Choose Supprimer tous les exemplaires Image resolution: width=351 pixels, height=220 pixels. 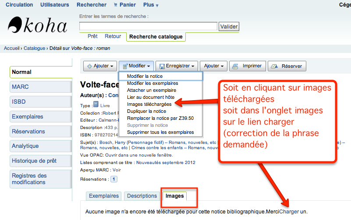pyautogui.click(x=160, y=132)
